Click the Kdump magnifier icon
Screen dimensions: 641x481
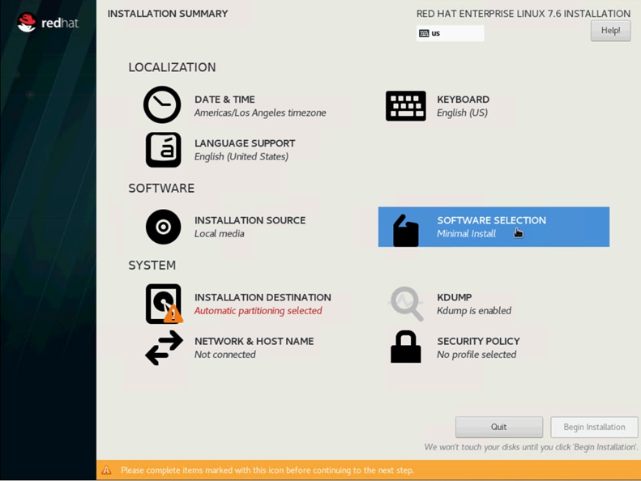pyautogui.click(x=406, y=303)
